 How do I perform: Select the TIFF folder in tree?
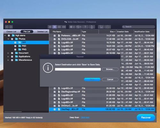26,43
